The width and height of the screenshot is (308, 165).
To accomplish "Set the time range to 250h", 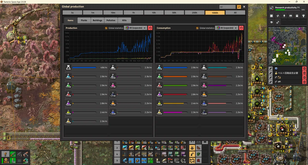I will coord(195,13).
